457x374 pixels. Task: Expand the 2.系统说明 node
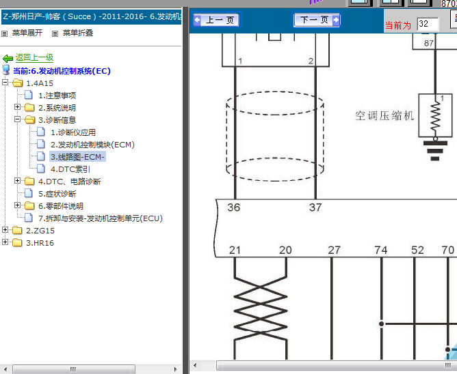tap(17, 107)
